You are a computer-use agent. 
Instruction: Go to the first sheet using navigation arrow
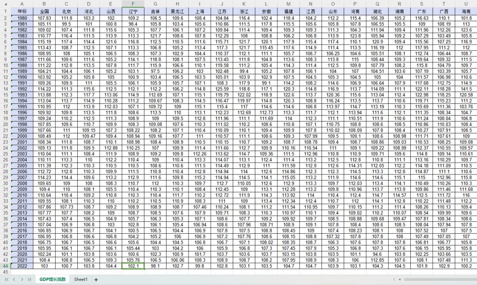pyautogui.click(x=7, y=279)
